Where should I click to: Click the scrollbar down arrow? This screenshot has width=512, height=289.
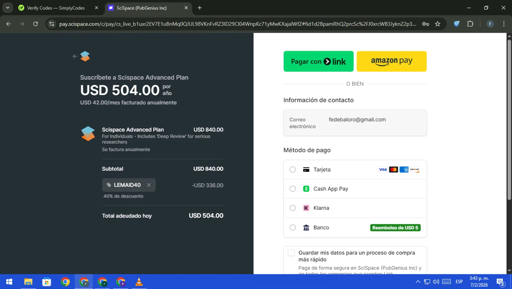point(509,271)
